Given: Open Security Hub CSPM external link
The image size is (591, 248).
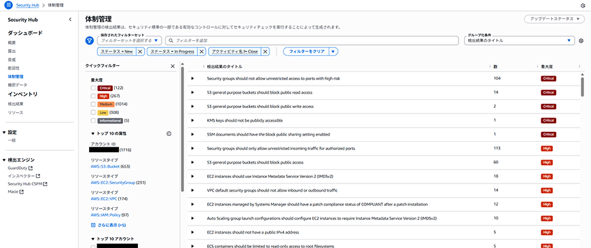Looking at the screenshot, I should click(x=28, y=184).
